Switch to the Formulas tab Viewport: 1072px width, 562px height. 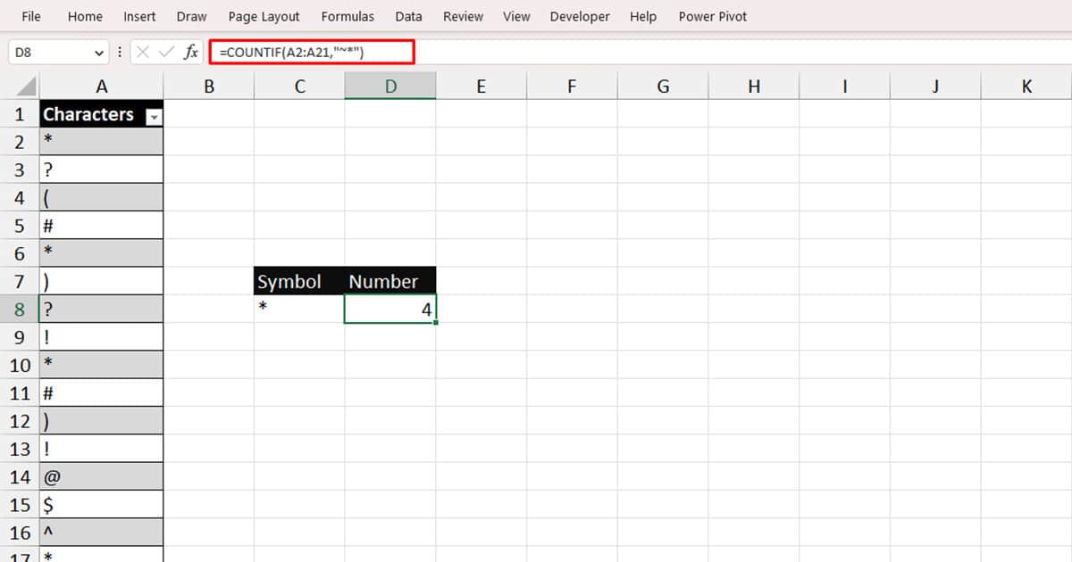point(348,16)
